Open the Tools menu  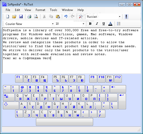pyautogui.click(x=53, y=10)
